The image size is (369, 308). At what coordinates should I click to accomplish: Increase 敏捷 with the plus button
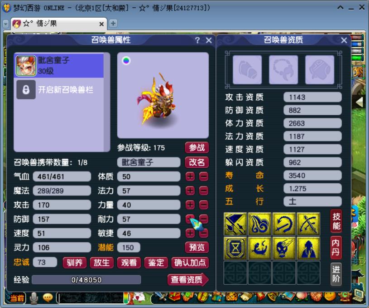(x=190, y=233)
